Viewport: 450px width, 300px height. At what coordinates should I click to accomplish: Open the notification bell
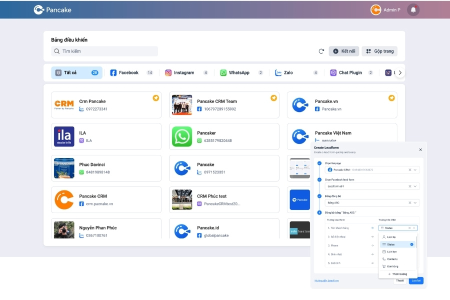(413, 10)
